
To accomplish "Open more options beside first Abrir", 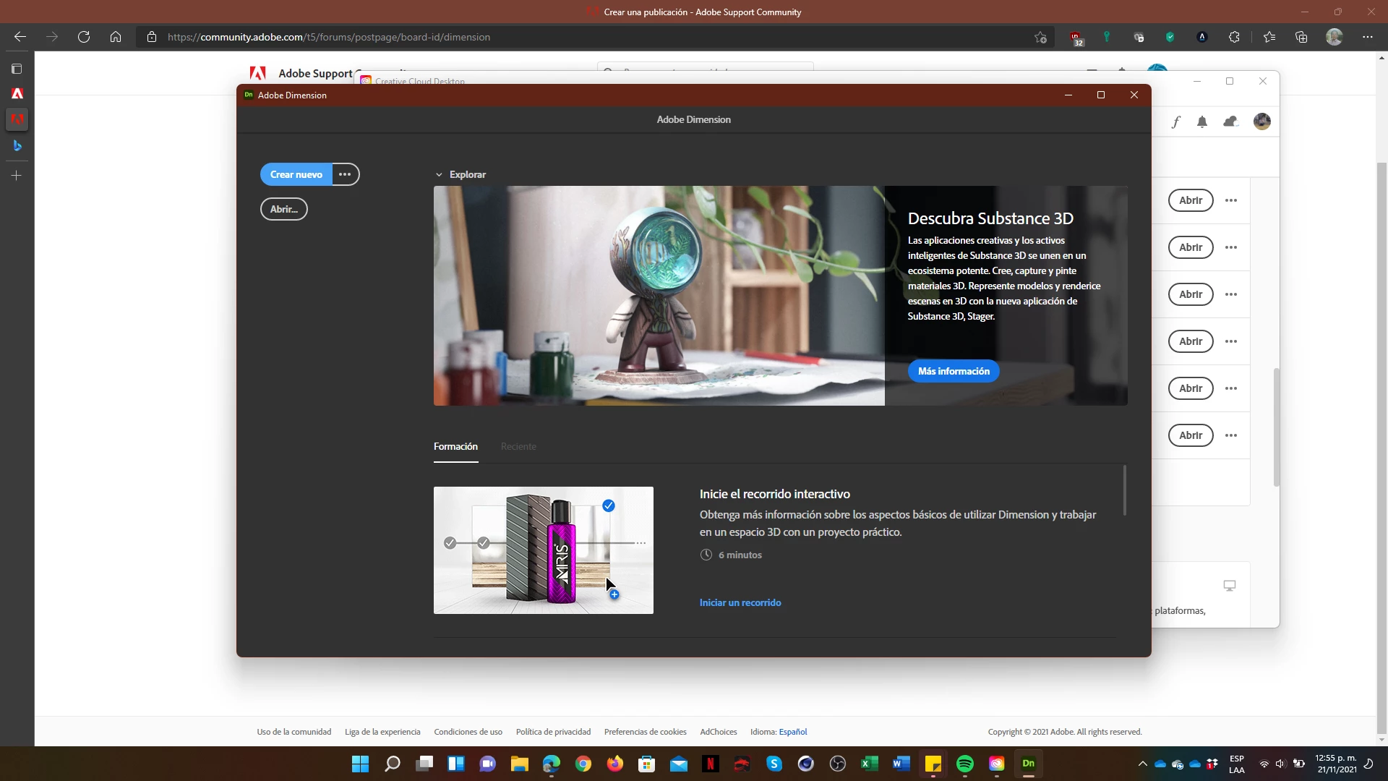I will coord(1231,200).
